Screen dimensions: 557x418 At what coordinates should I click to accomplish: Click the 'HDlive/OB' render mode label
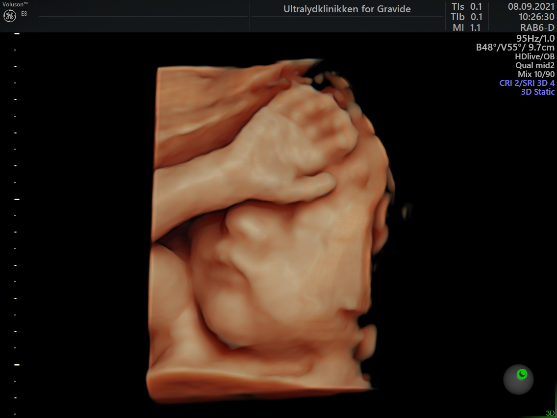(534, 56)
